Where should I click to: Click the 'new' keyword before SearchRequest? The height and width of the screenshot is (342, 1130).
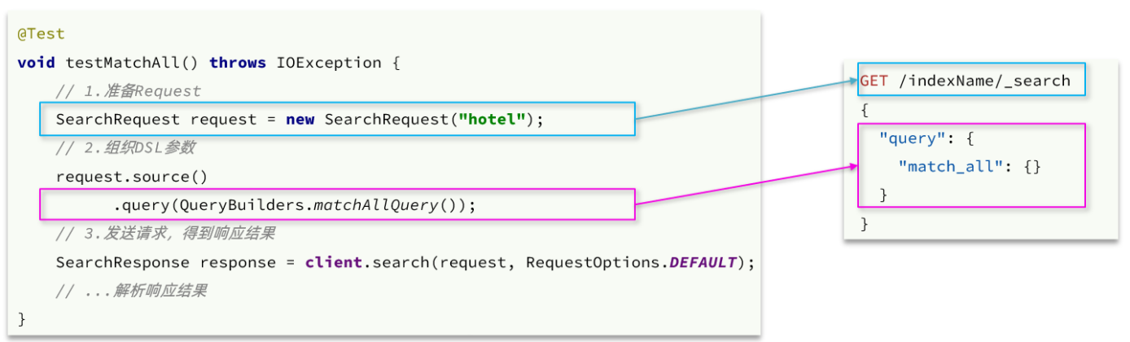tap(300, 120)
